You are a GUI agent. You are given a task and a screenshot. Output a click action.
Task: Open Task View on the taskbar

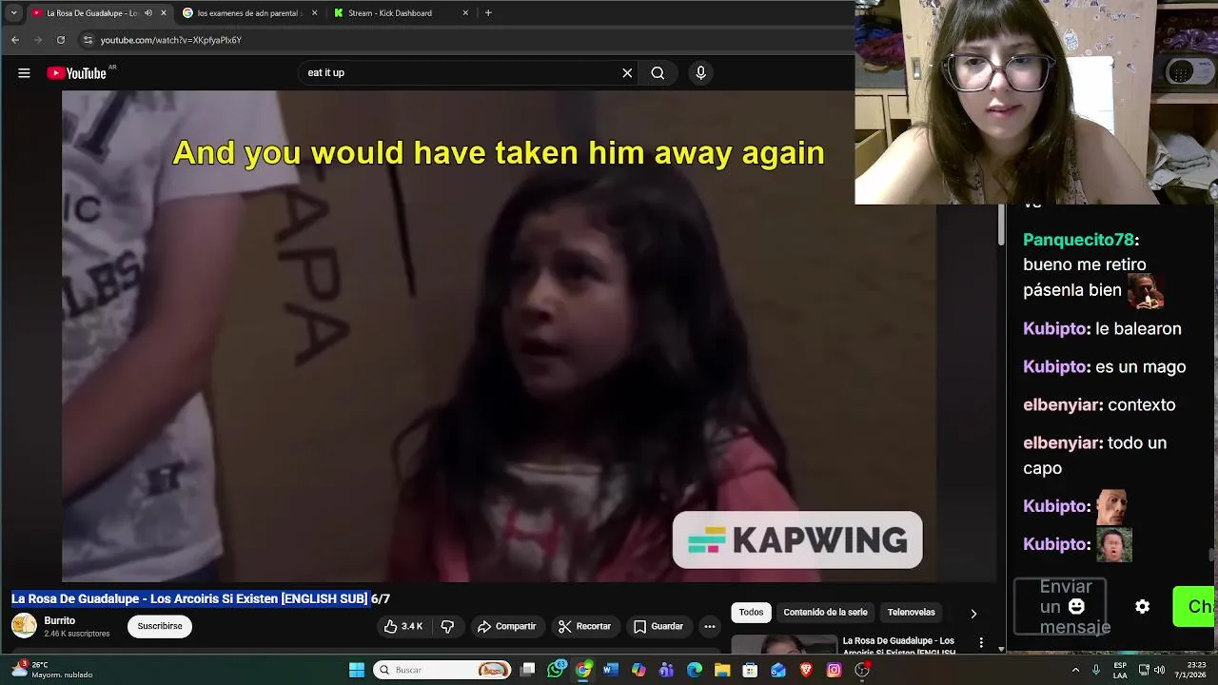tap(528, 670)
